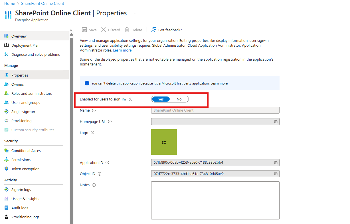Open the Audit logs section

pos(20,207)
